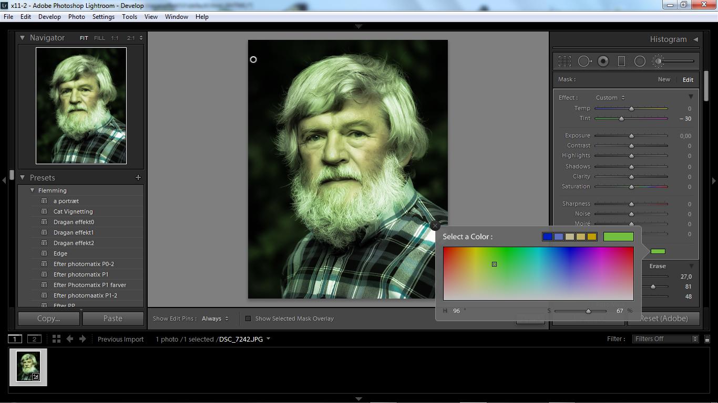Pick the dark blue color swatch

(x=547, y=237)
